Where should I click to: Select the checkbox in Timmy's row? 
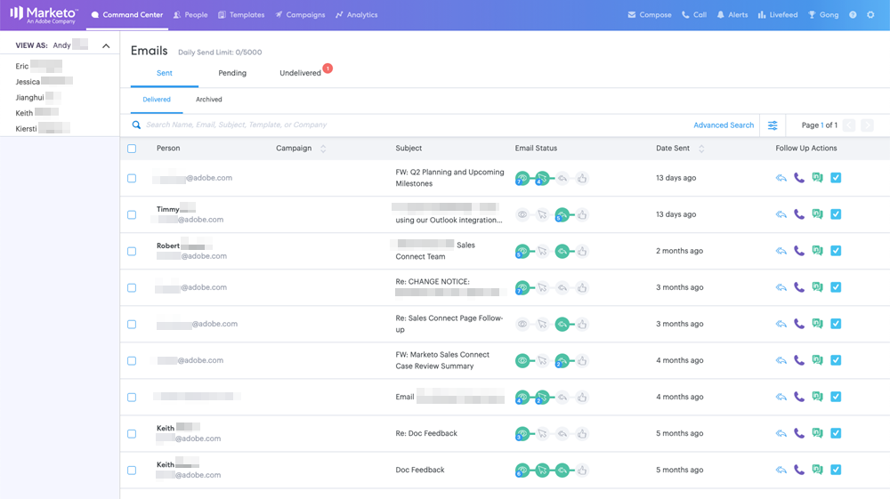132,215
